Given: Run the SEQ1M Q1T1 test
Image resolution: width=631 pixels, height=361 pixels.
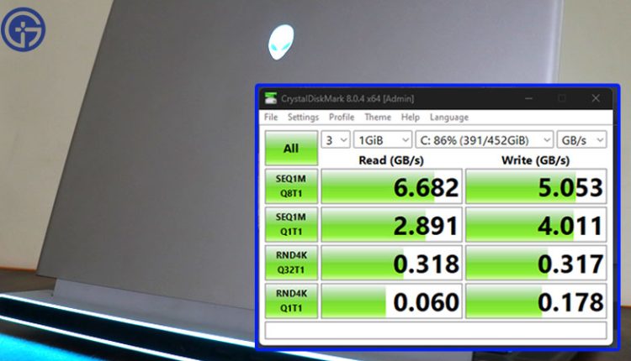Looking at the screenshot, I should point(291,224).
